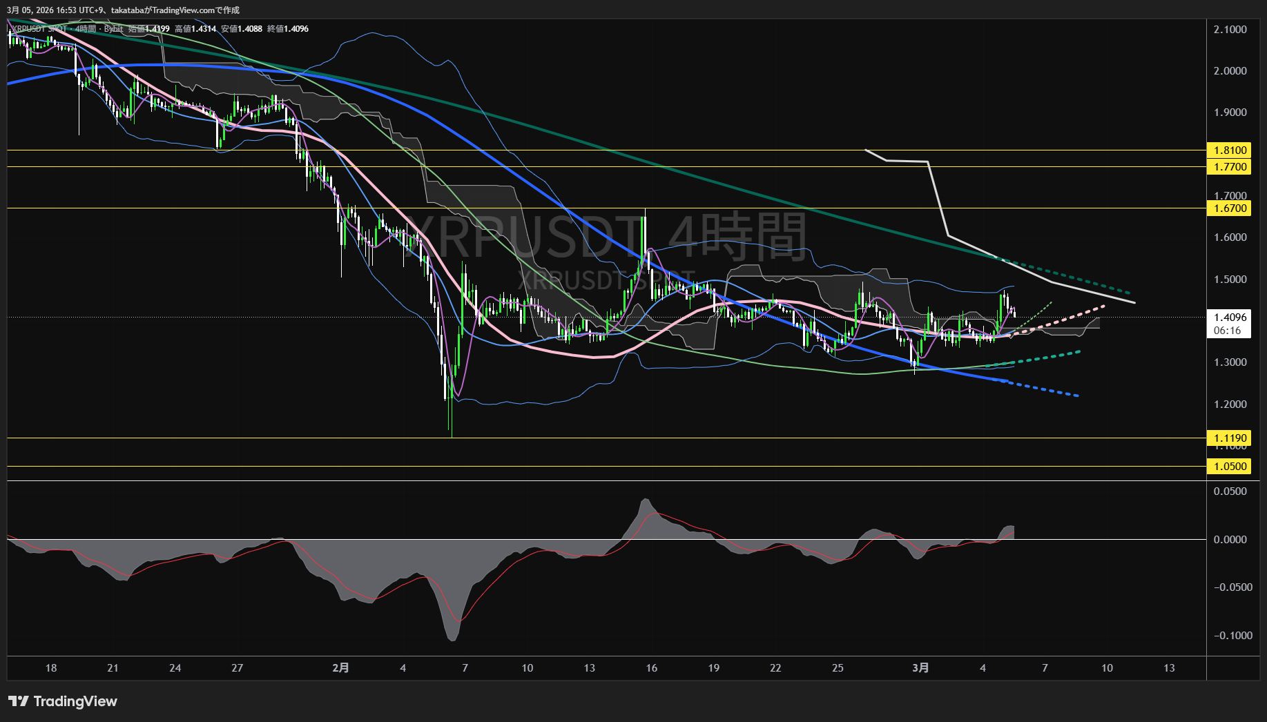Click the current price label 1.4096
Viewport: 1267px width, 722px height.
(1230, 318)
